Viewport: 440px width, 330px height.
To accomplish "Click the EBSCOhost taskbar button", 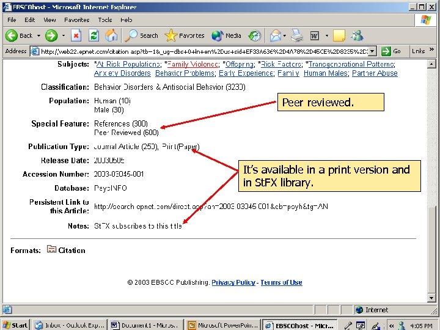I will [299, 325].
